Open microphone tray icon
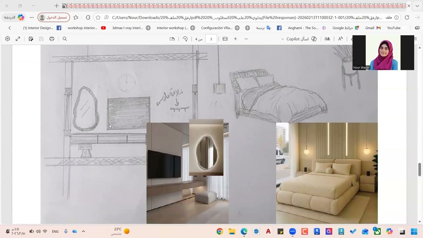Viewport: 423px width, 238px height. 66,231
